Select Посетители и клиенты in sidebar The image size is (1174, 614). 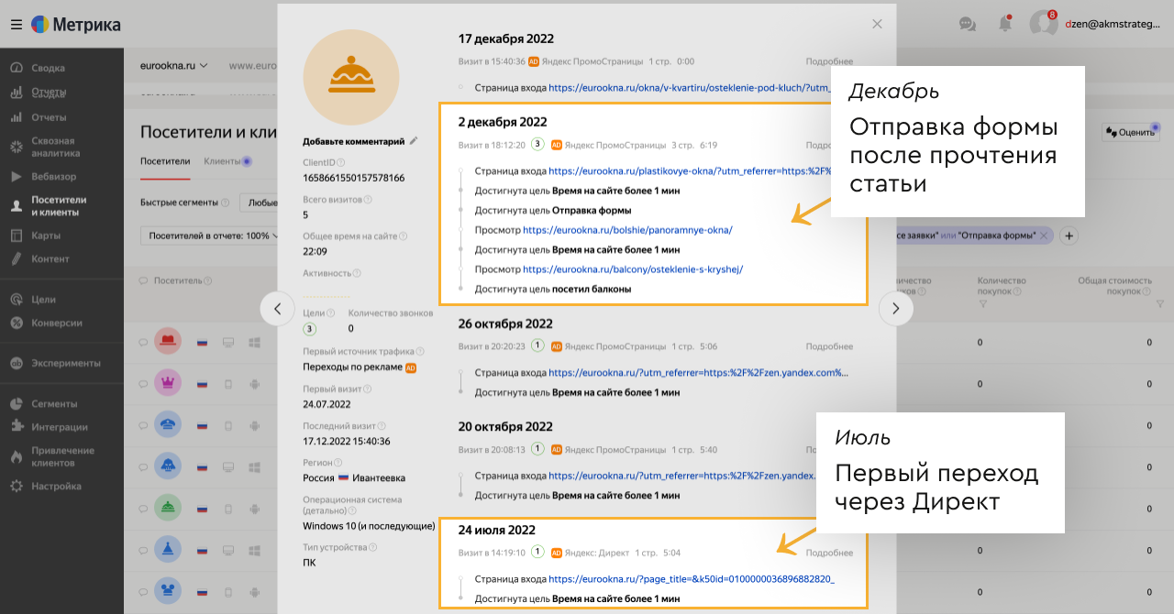pos(59,206)
